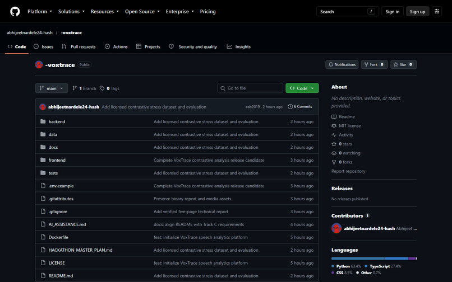
Task: Click the .gitattributes file icon
Action: point(43,199)
